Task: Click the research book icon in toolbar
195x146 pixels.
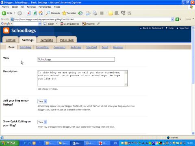Action: point(117,13)
